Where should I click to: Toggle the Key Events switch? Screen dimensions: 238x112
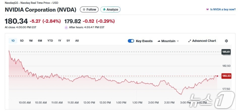(131, 41)
